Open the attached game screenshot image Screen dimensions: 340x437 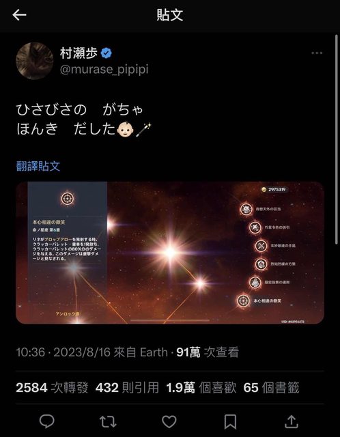[x=170, y=253]
